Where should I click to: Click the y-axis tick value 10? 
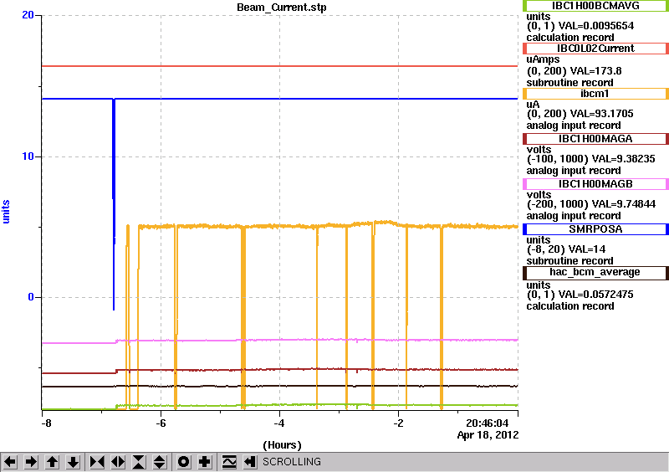click(x=28, y=156)
